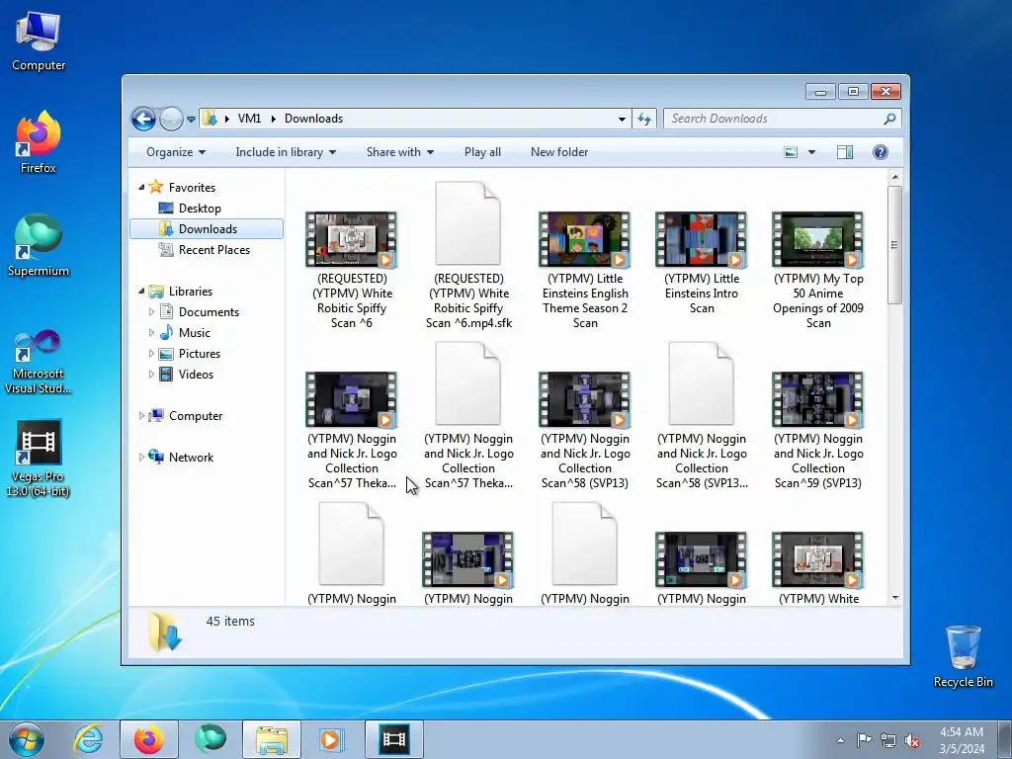Open address bar previous locations dropdown
The image size is (1012, 759).
tap(622, 119)
